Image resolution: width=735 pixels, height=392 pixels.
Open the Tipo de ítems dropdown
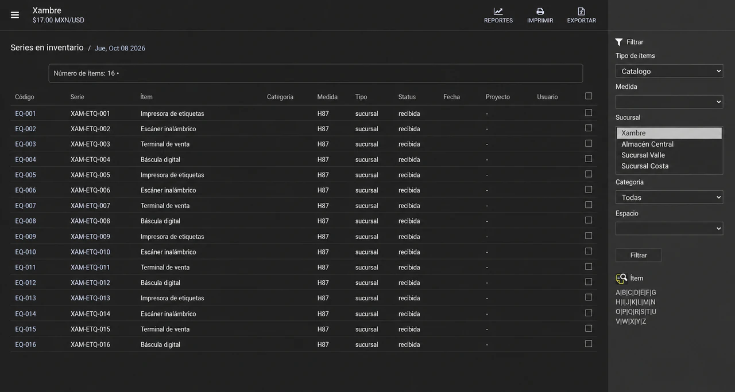(x=669, y=71)
